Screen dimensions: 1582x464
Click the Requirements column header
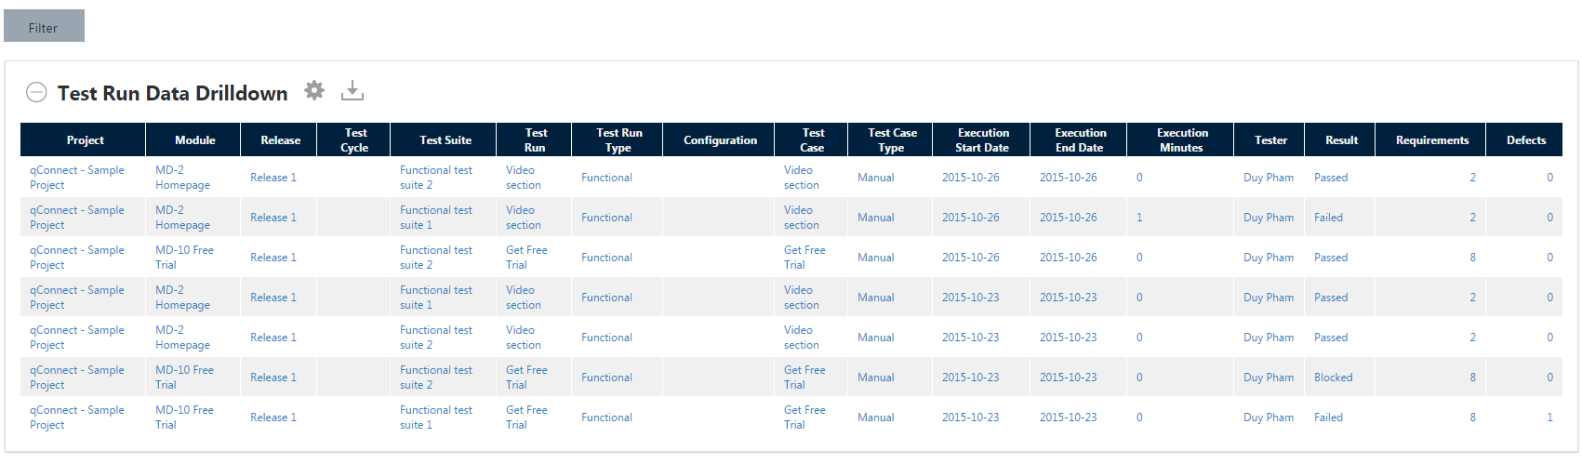tap(1431, 140)
